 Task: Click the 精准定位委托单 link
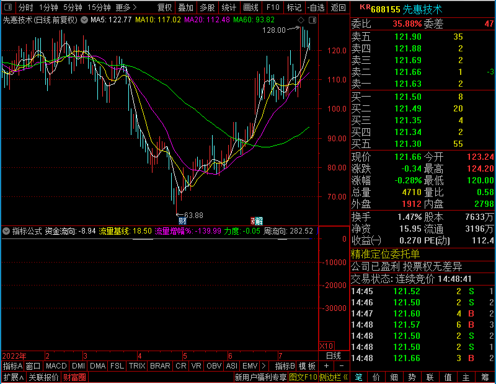pos(385,254)
